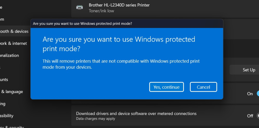Click the Toner/ink low status text
The image size is (259, 128).
pyautogui.click(x=101, y=11)
